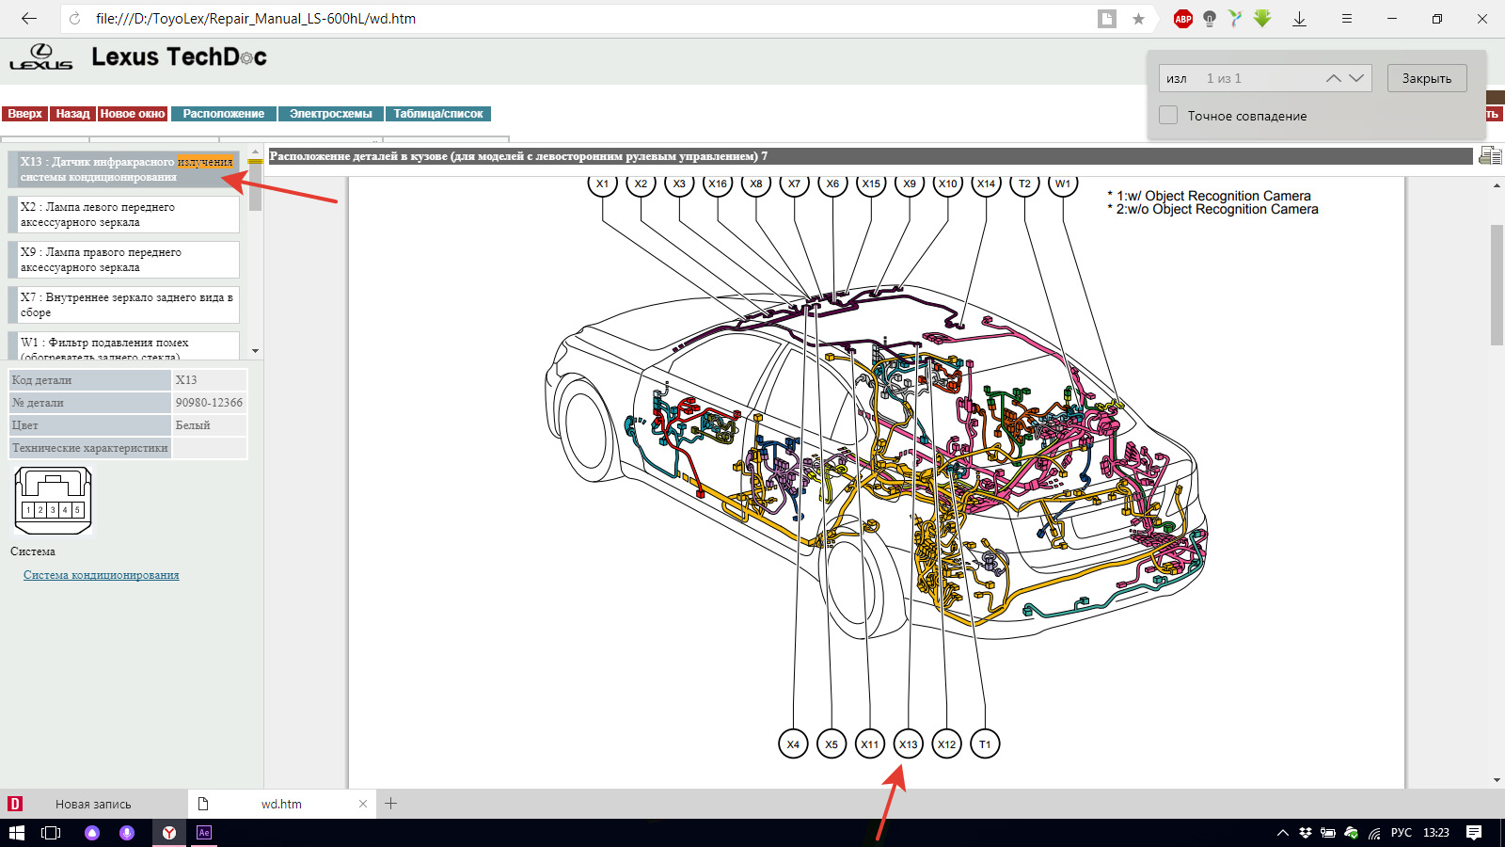Jump to the next search match arrow
1505x847 pixels.
click(x=1356, y=78)
